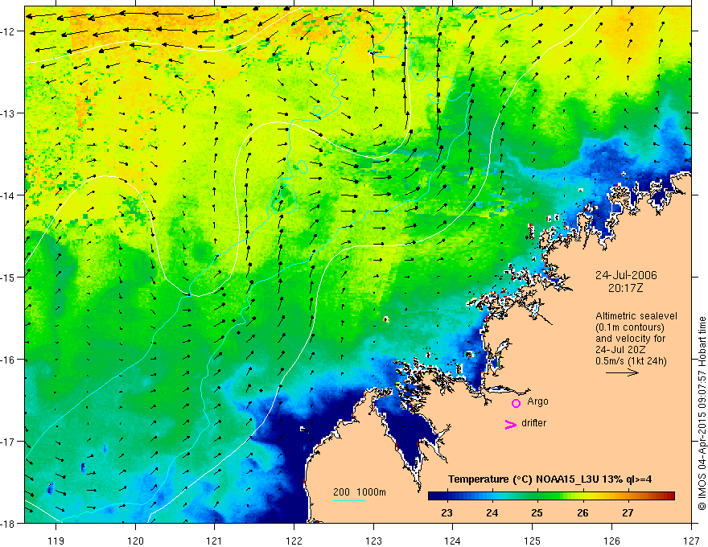Click the -13 latitude axis label
Image resolution: width=708 pixels, height=547 pixels.
(x=9, y=113)
